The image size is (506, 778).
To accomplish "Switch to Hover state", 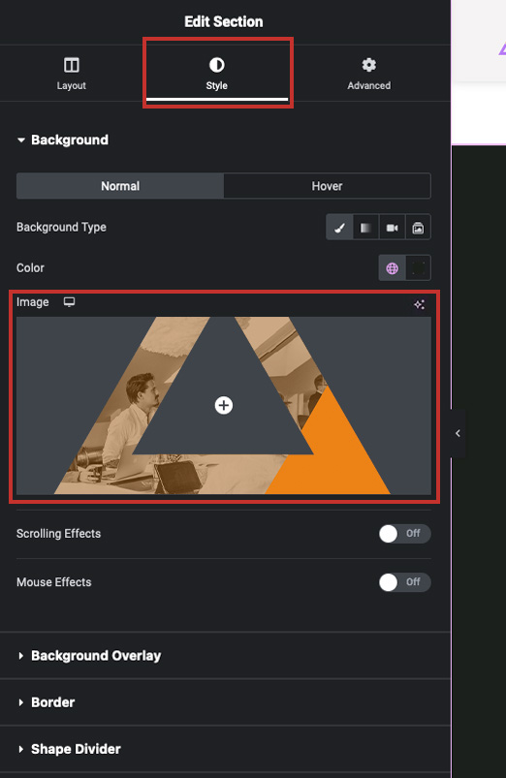I will (327, 186).
